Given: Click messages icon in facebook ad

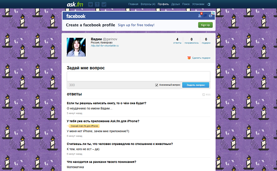Looking at the screenshot, I should 205,16.
